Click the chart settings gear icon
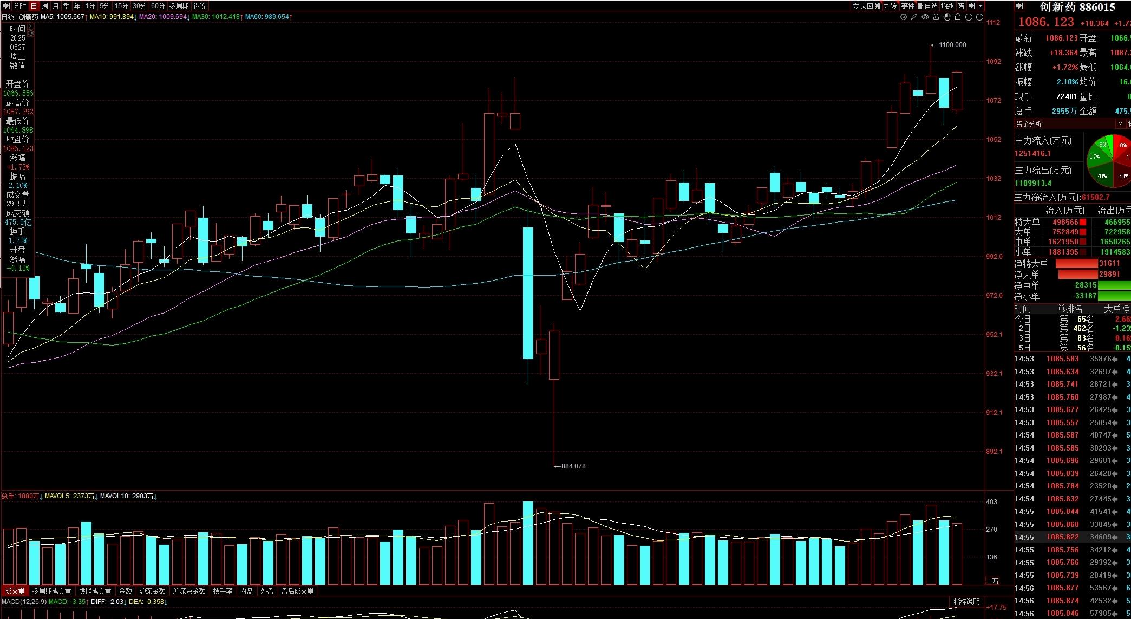This screenshot has height=619, width=1131. [904, 17]
